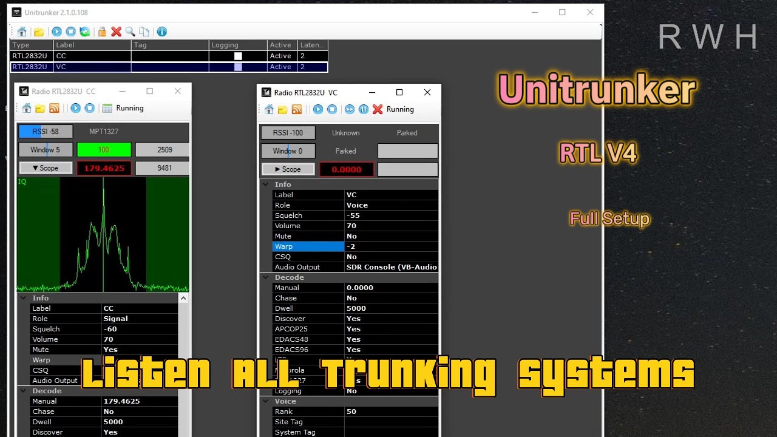Click the skip-forward icon in VC window

(x=350, y=109)
